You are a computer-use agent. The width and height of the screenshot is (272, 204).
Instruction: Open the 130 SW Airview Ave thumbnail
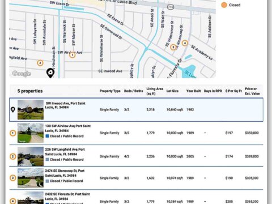click(31, 133)
